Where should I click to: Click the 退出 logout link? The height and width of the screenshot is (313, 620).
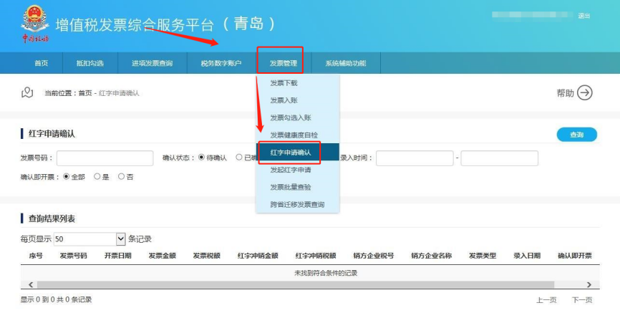(x=584, y=16)
